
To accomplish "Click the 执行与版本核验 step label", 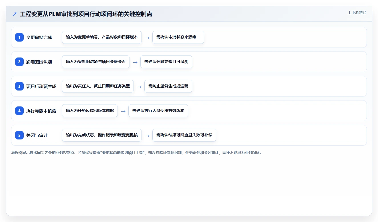I will (41, 111).
